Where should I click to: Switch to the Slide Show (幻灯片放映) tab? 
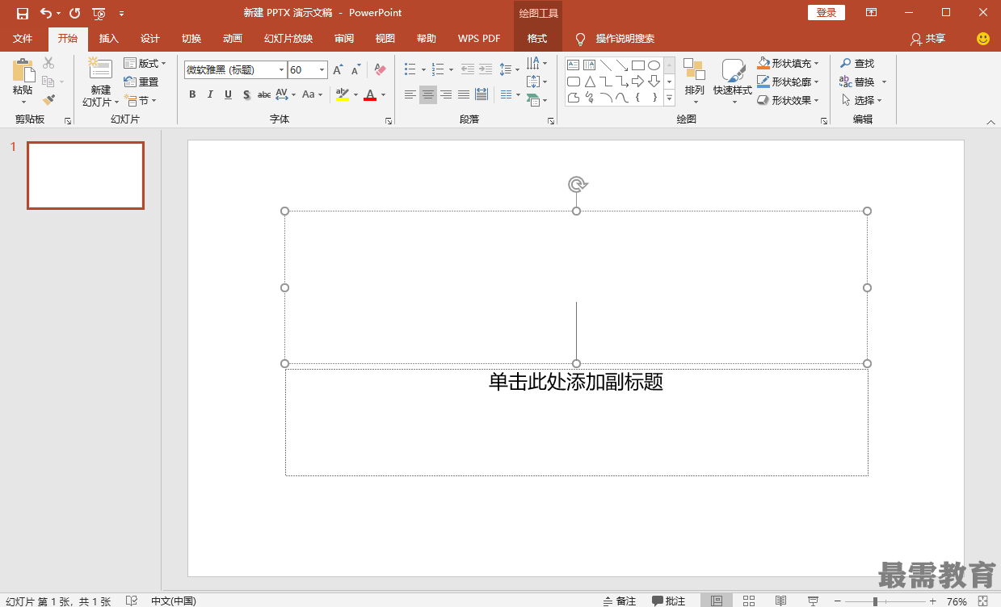[288, 39]
